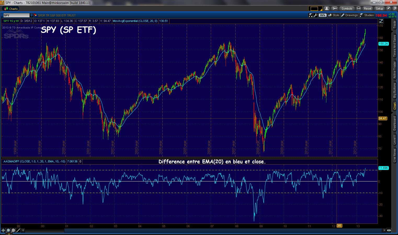The image size is (398, 235).
Task: Click the 155.24 price bubble
Action: click(x=383, y=44)
